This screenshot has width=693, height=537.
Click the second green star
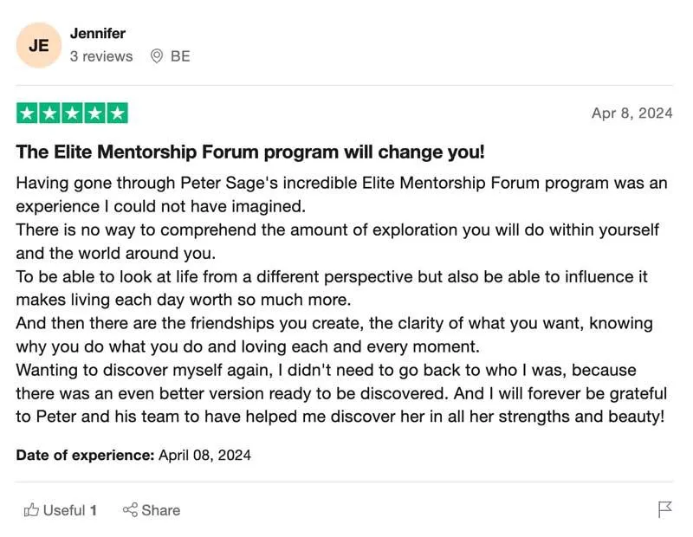(x=49, y=113)
